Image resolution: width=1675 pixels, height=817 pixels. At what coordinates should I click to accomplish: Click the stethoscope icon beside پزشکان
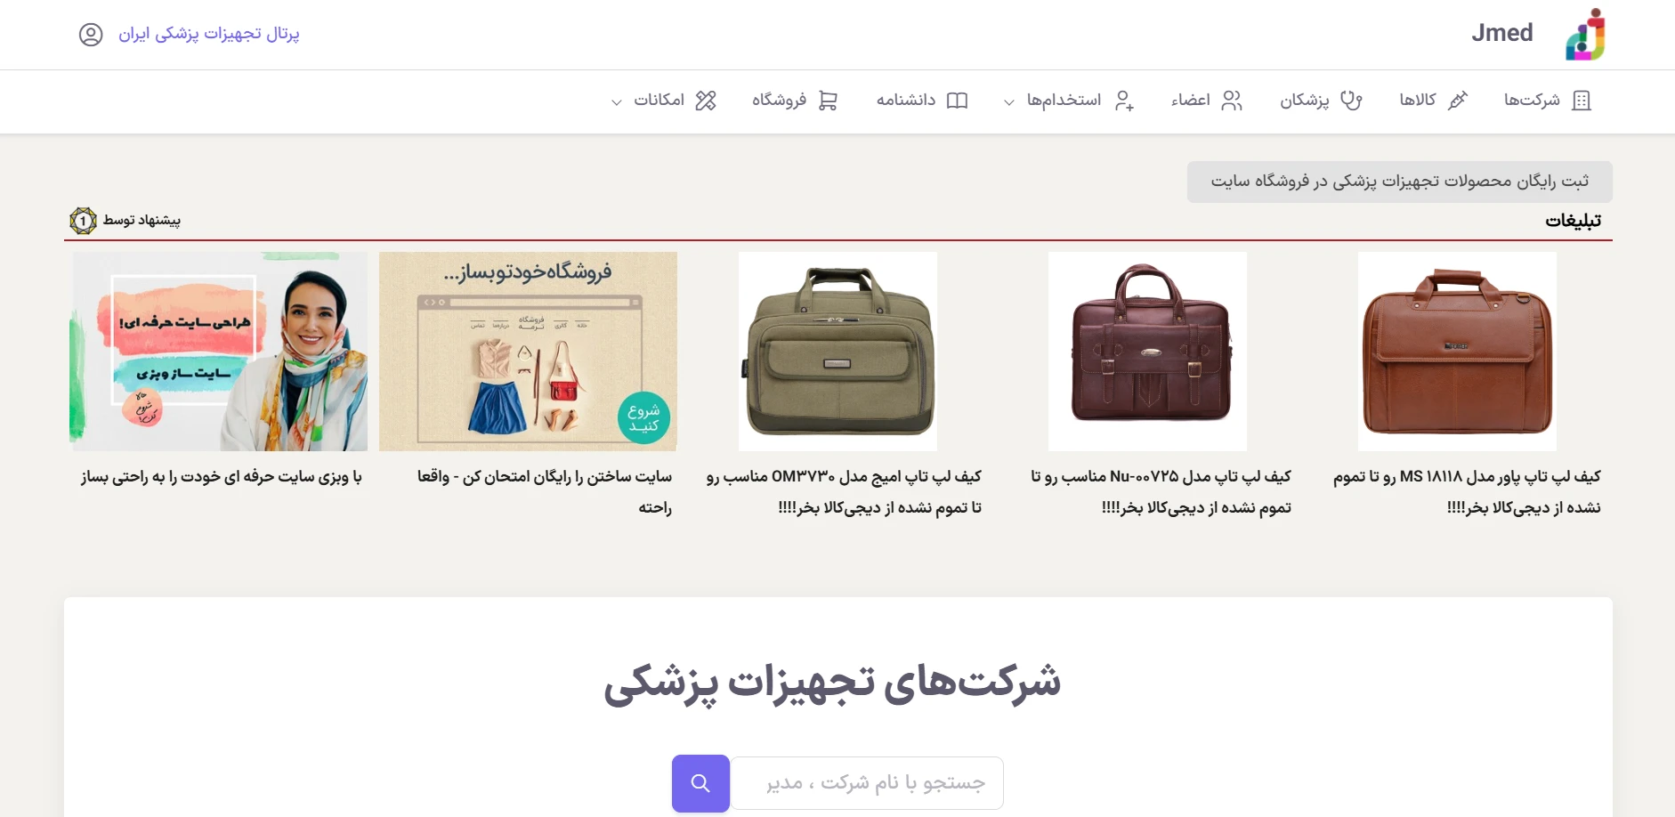[1351, 100]
